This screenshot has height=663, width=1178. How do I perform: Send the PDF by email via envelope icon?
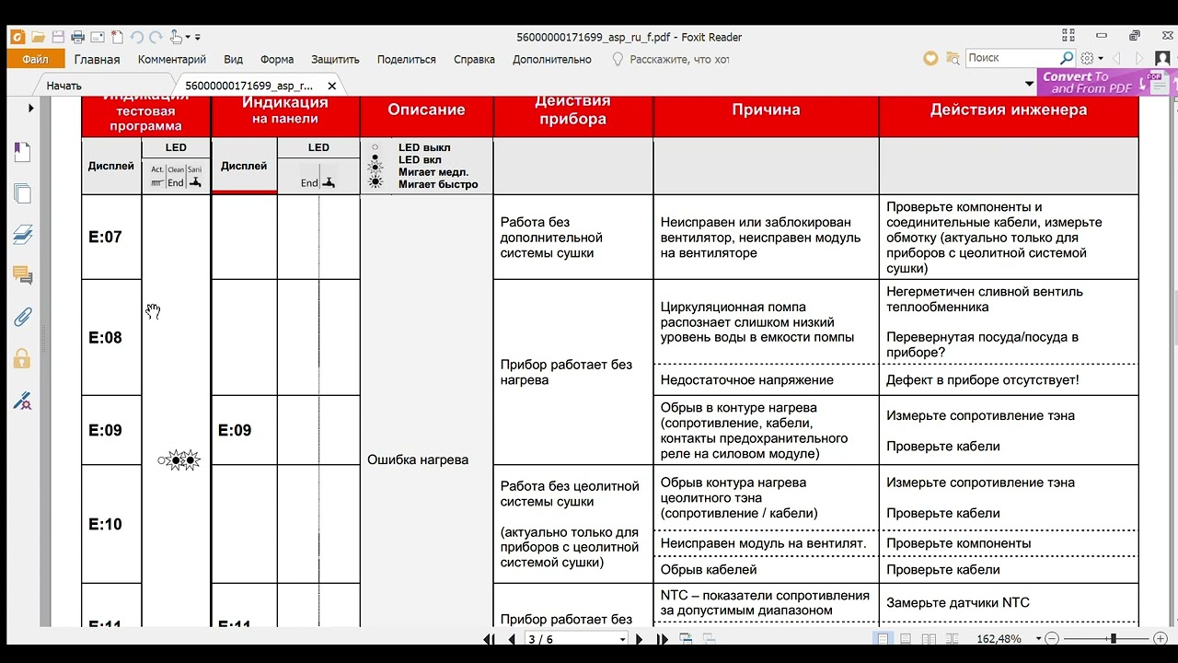point(98,37)
